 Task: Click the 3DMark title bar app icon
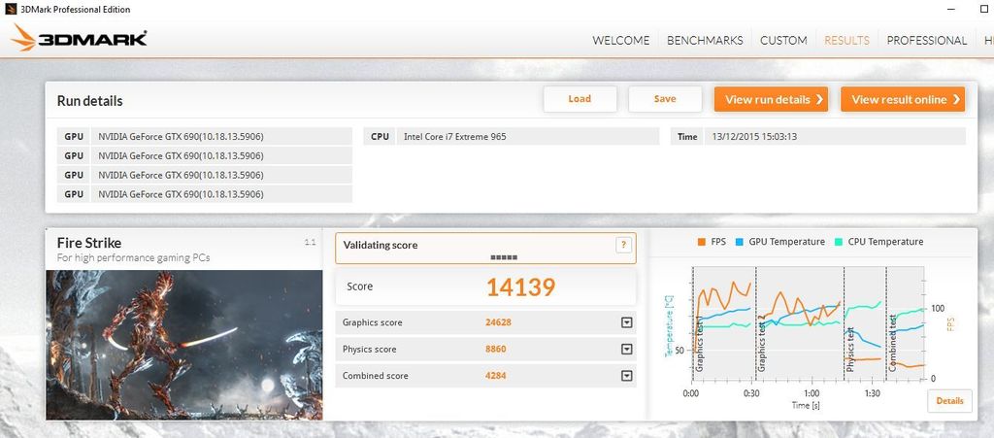11,9
